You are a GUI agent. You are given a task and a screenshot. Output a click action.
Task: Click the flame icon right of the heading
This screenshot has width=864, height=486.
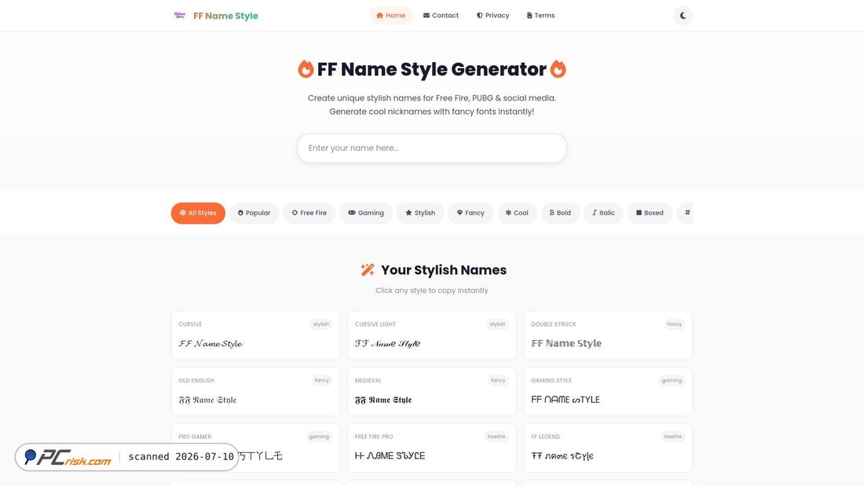pos(558,69)
